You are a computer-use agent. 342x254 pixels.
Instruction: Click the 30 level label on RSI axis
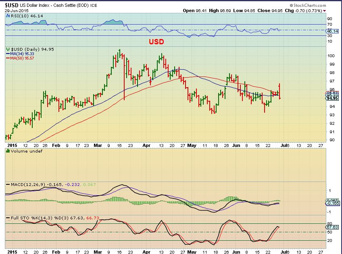click(330, 36)
